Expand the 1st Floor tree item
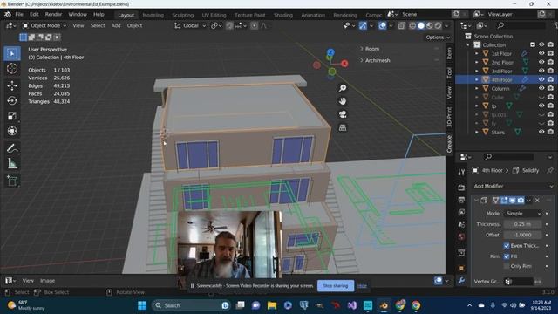Screen dimensions: 558x314 tap(477, 53)
